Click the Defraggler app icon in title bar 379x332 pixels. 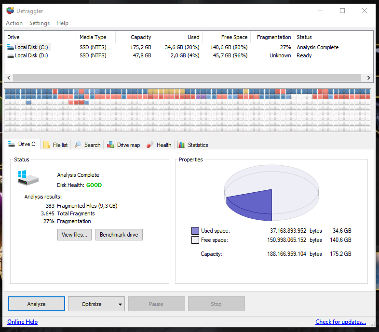click(x=10, y=11)
